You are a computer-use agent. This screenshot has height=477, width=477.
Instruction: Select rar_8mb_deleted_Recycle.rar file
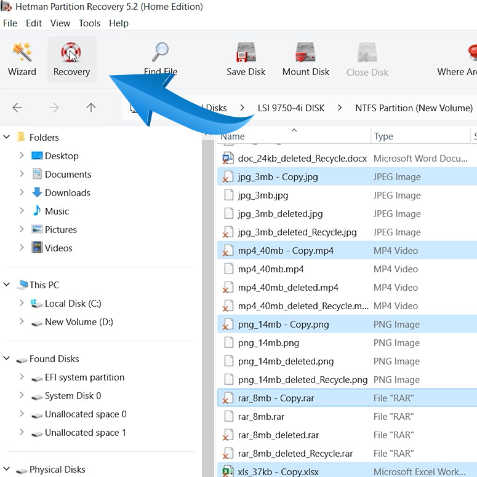pos(347,453)
